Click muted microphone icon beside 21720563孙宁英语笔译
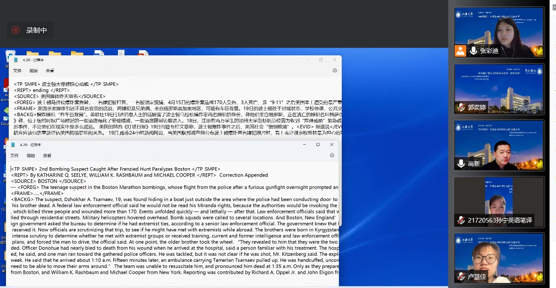The height and width of the screenshot is (288, 556). coord(461,220)
